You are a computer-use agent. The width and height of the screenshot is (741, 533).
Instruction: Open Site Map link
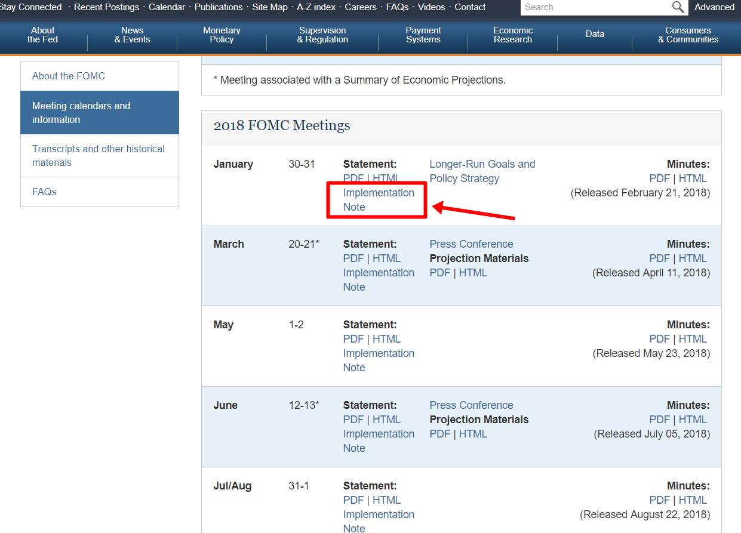click(270, 7)
